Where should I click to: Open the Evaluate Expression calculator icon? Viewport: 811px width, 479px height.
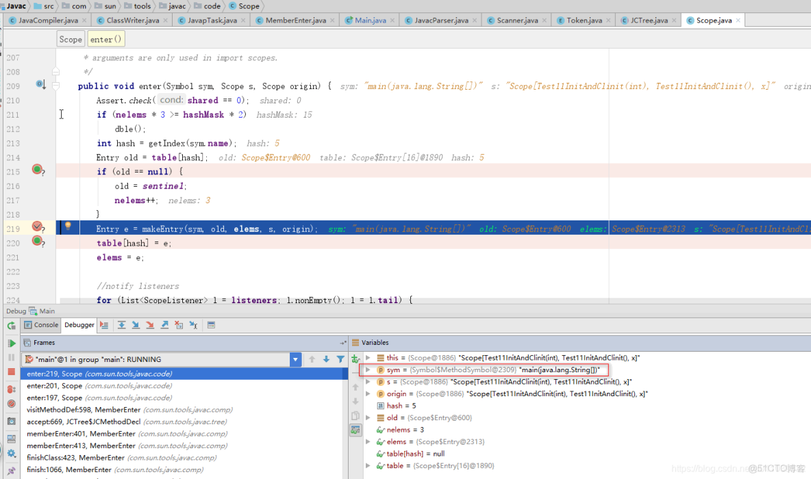(210, 325)
